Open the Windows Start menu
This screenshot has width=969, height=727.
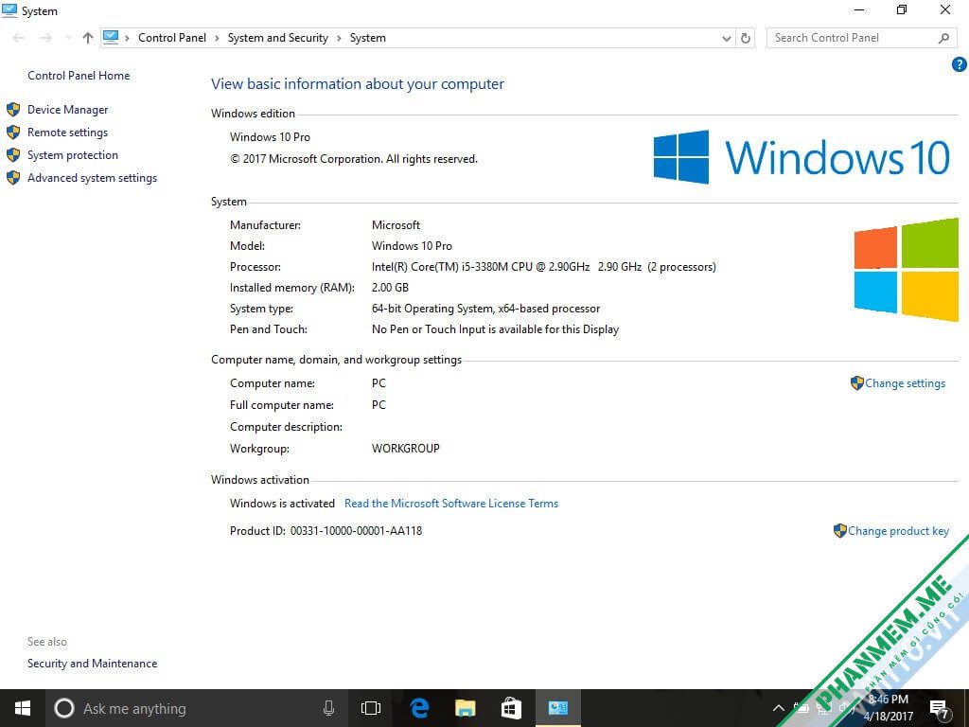23,708
